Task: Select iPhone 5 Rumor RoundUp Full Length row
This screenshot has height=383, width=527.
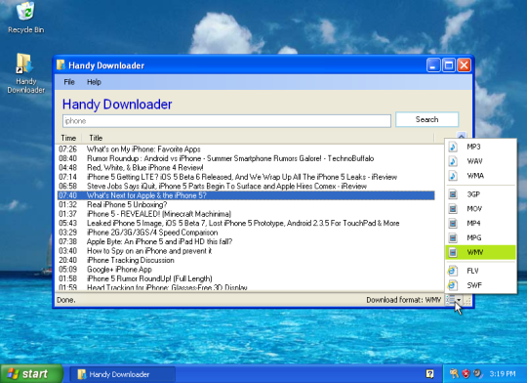Action: (x=246, y=278)
